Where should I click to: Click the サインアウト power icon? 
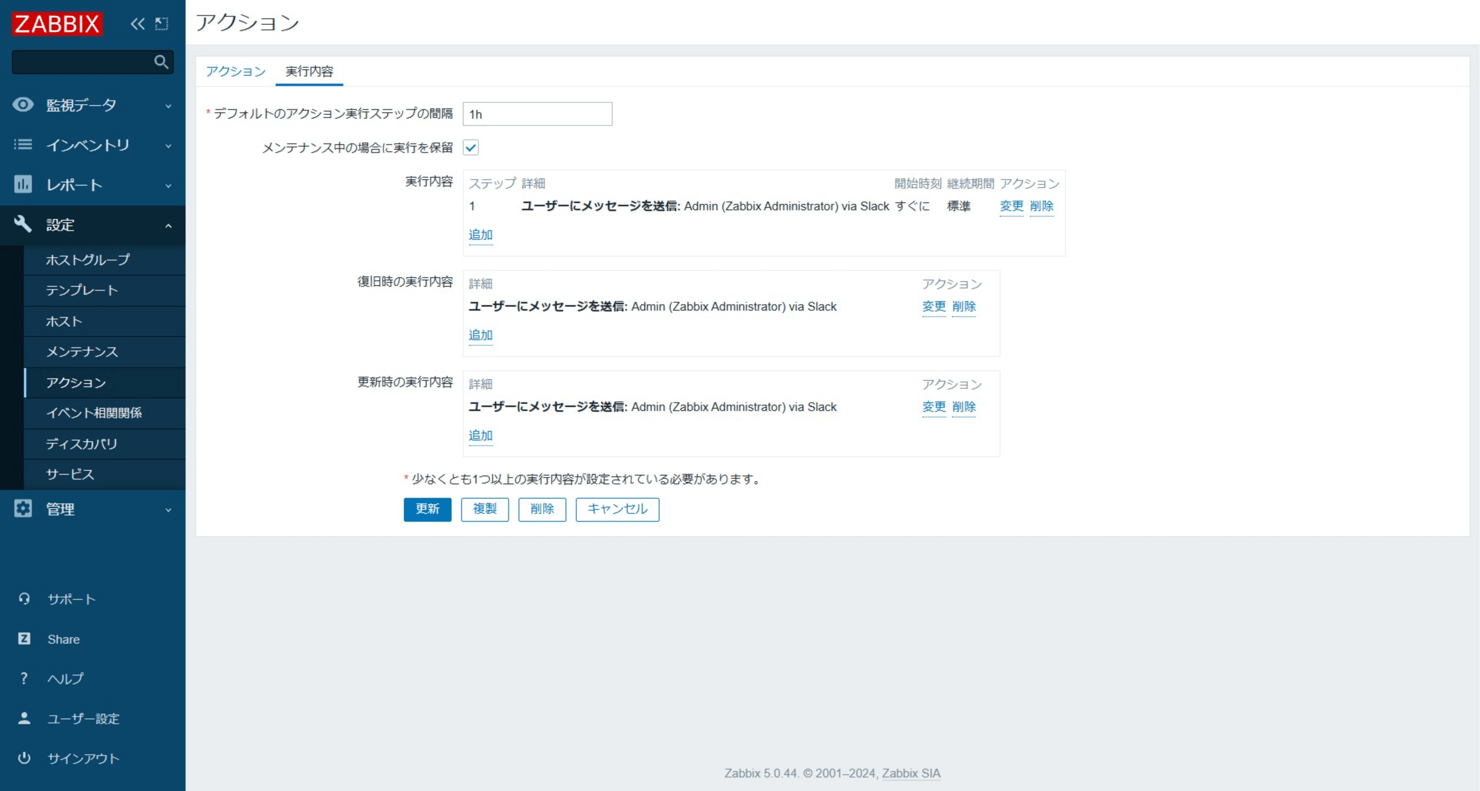click(x=24, y=758)
